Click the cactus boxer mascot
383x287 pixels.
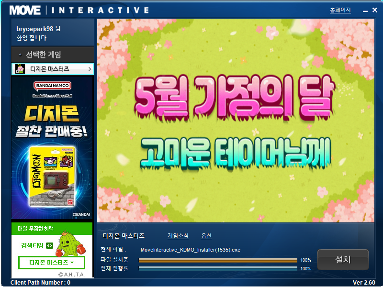pos(70,244)
